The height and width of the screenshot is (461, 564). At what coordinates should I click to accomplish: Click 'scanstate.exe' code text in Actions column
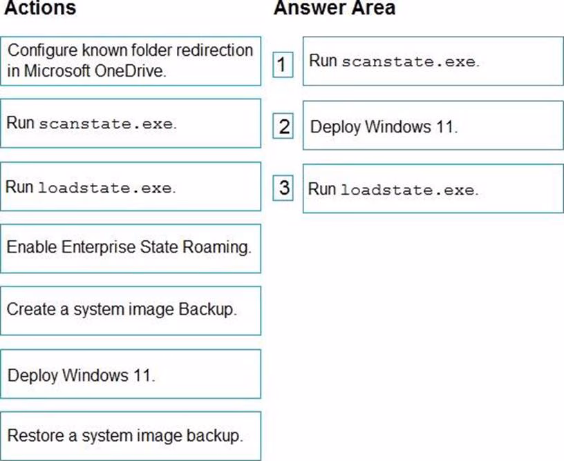[106, 125]
